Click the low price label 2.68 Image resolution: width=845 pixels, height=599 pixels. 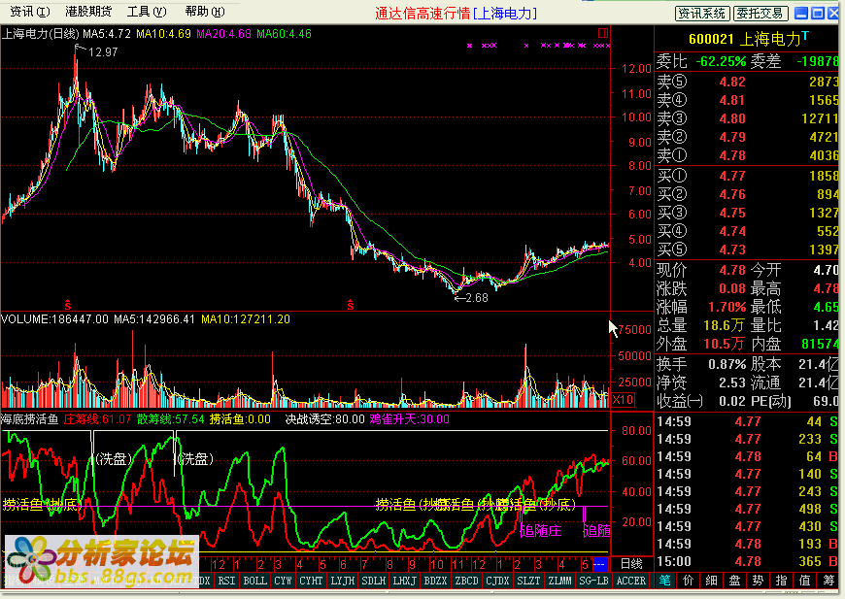tap(477, 298)
